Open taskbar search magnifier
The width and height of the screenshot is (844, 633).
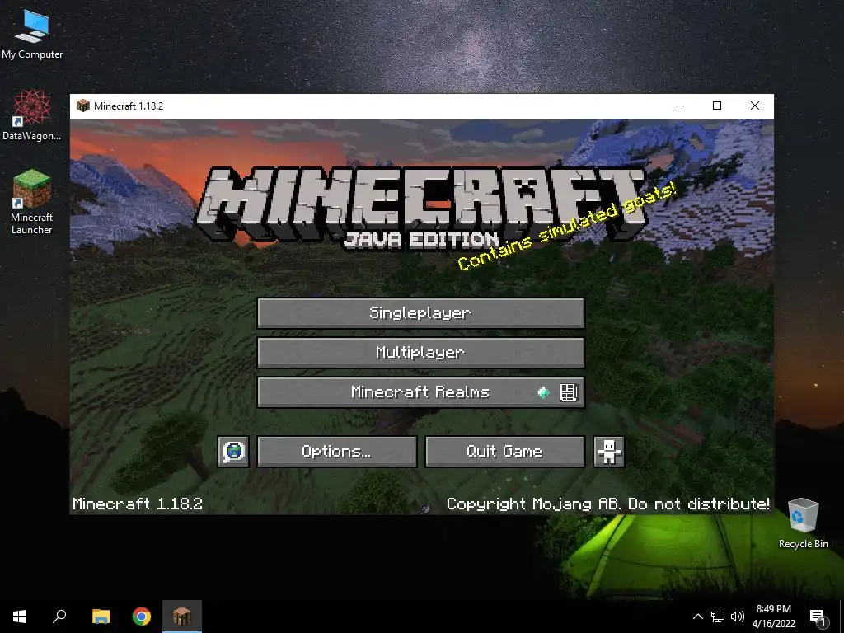(x=59, y=617)
